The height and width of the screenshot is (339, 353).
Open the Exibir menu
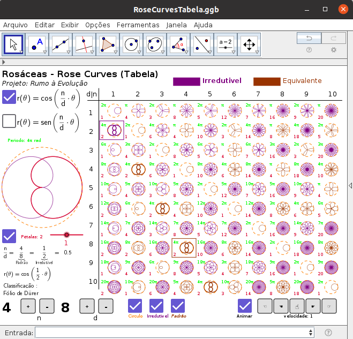[x=70, y=25]
